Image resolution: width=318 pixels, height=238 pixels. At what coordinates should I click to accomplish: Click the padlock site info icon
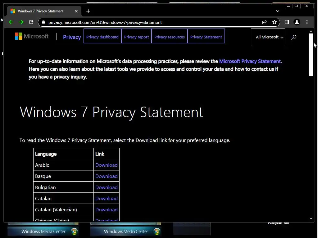tap(43, 22)
